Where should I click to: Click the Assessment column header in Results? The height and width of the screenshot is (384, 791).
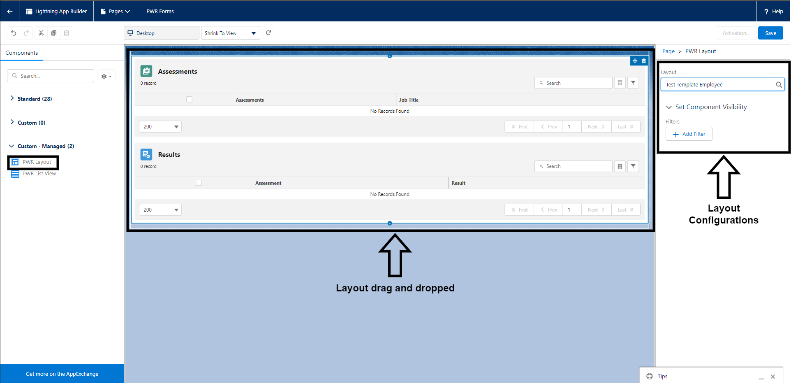[268, 183]
